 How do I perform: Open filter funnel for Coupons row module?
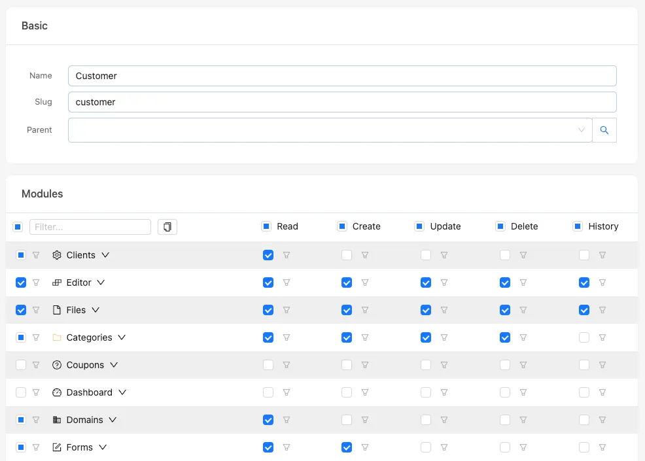[x=36, y=365]
